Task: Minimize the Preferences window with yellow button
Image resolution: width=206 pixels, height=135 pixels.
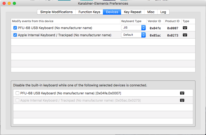Action: (x=9, y=3)
